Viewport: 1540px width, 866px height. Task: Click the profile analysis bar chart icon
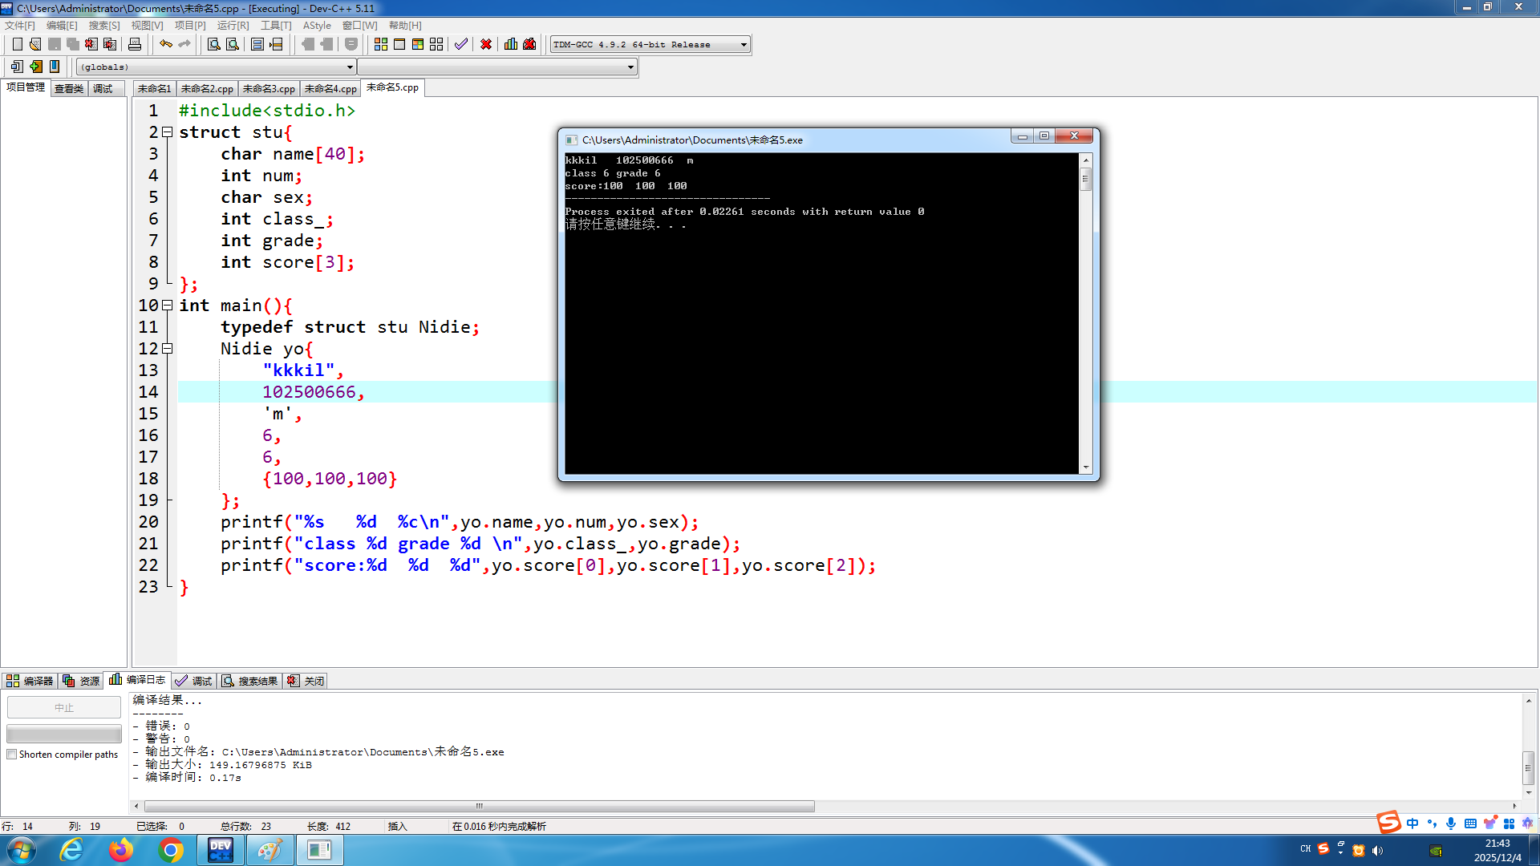(x=511, y=44)
